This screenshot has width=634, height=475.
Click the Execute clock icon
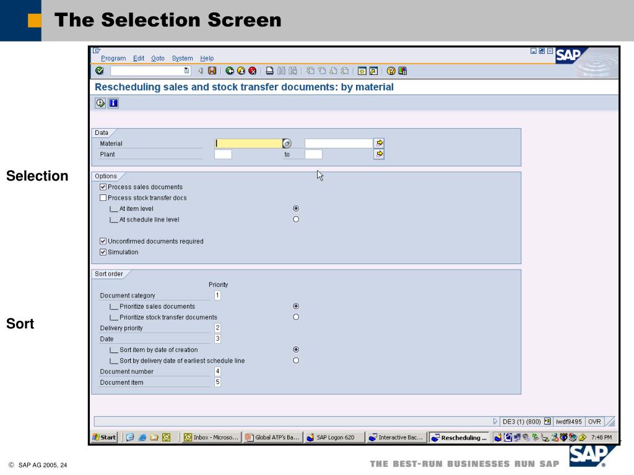coord(100,103)
